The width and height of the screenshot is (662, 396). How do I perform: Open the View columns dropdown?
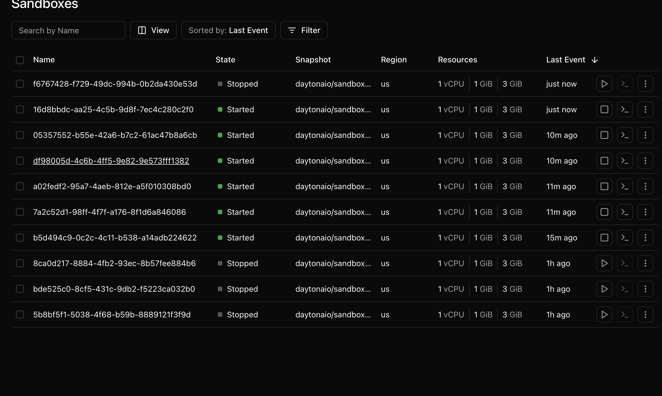153,30
